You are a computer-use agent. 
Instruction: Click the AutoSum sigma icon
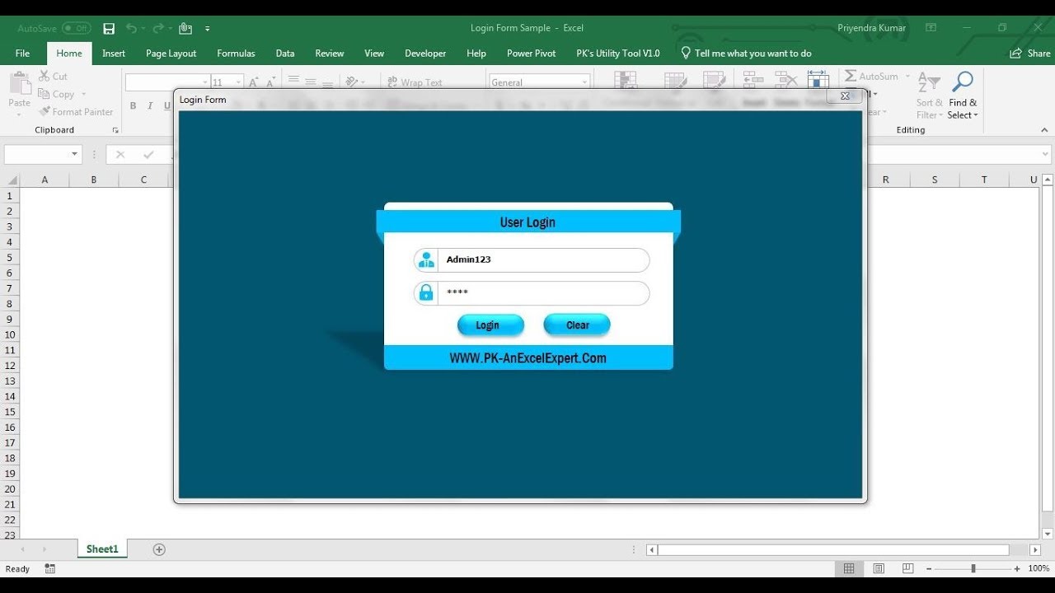pyautogui.click(x=851, y=76)
